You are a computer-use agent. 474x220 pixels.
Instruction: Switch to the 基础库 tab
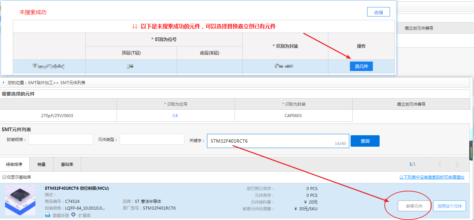pyautogui.click(x=67, y=164)
